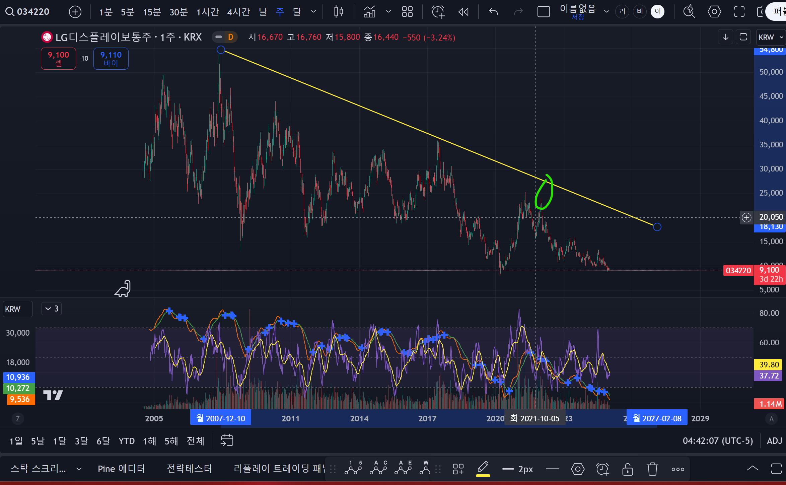The width and height of the screenshot is (786, 485).
Task: Open the Go to date calendar icon
Action: (x=227, y=440)
